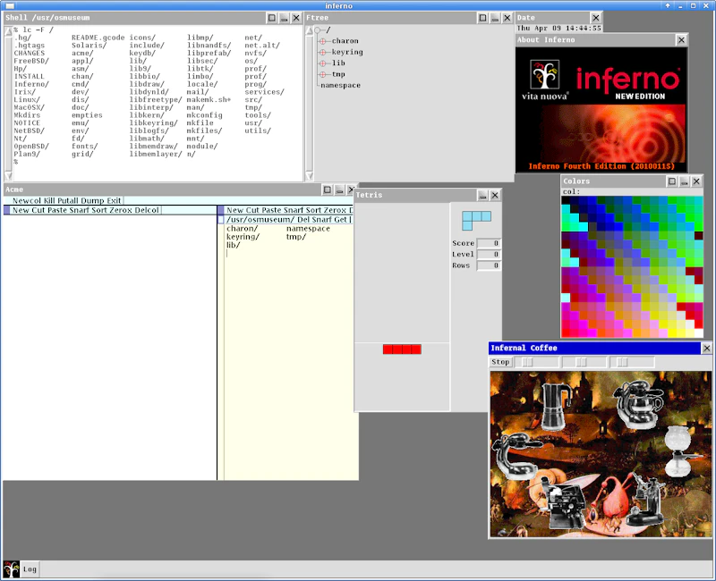Maximize the Ftree window
The height and width of the screenshot is (581, 716).
(482, 18)
